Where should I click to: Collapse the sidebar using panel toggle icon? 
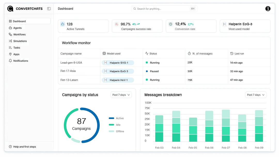[x=49, y=9]
